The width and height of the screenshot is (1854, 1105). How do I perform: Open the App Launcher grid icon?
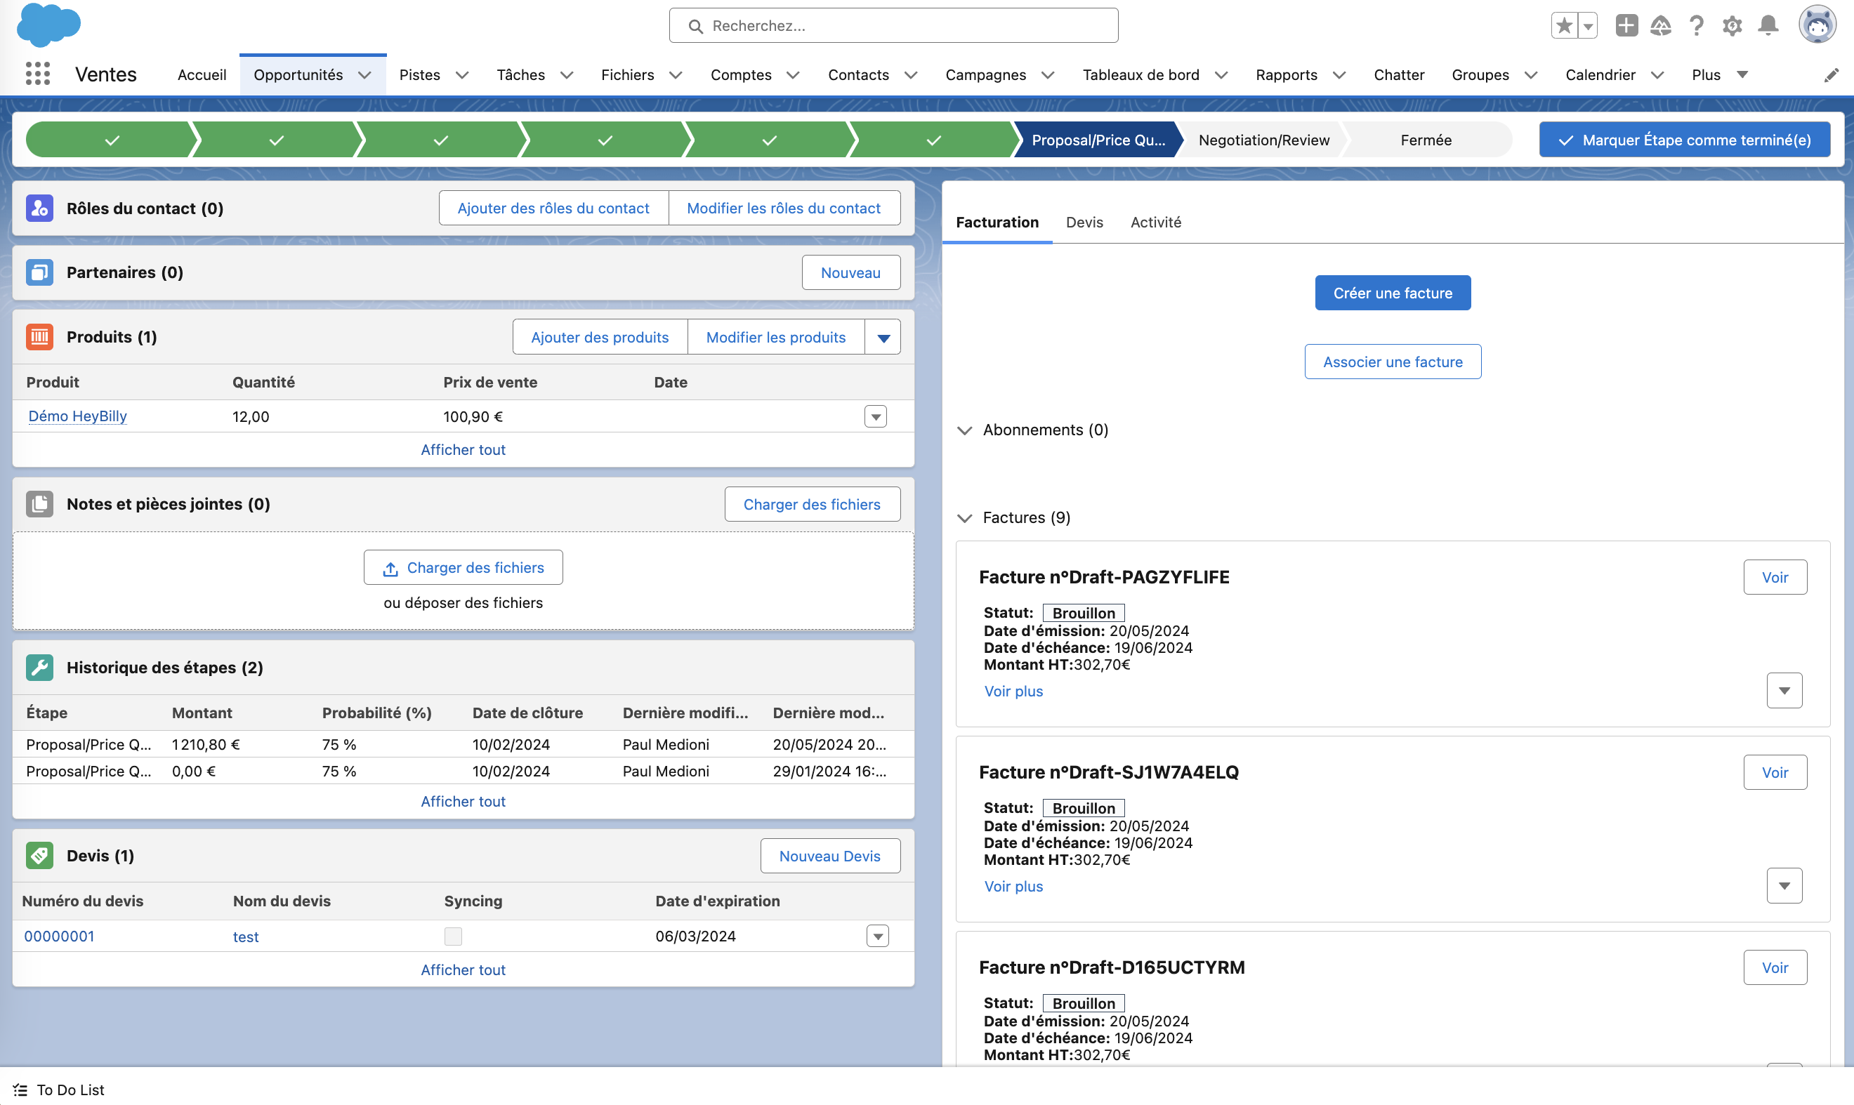(37, 74)
